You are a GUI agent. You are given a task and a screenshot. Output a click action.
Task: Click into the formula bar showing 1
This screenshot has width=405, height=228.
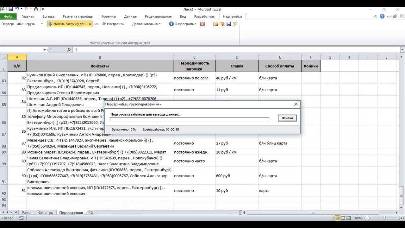[237, 50]
